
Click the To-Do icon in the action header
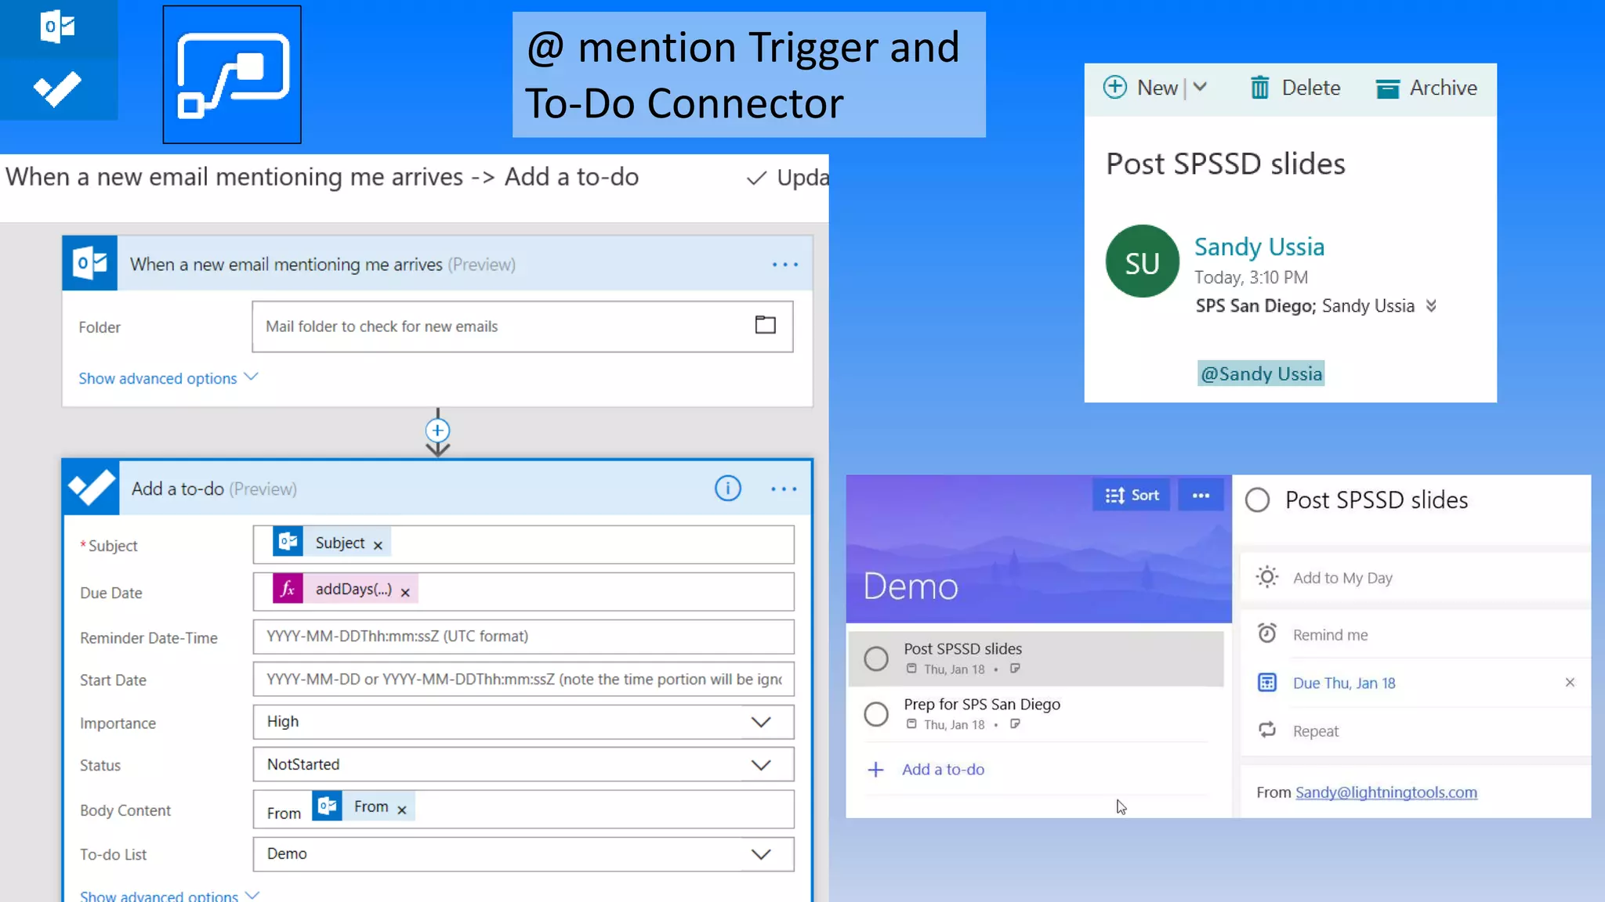91,488
